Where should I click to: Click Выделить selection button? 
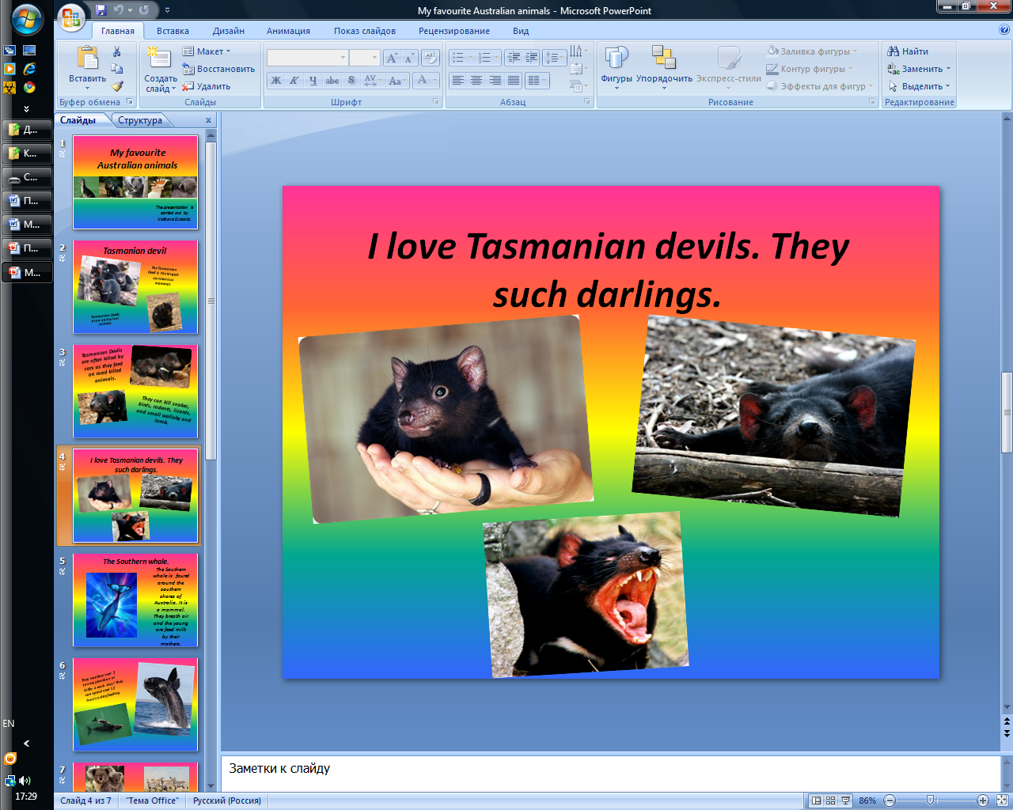918,86
